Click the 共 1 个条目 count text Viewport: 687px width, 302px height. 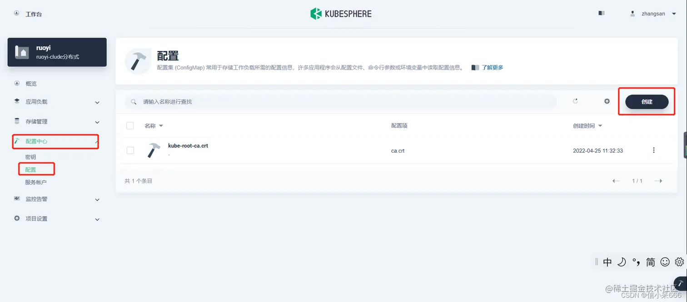click(x=138, y=181)
